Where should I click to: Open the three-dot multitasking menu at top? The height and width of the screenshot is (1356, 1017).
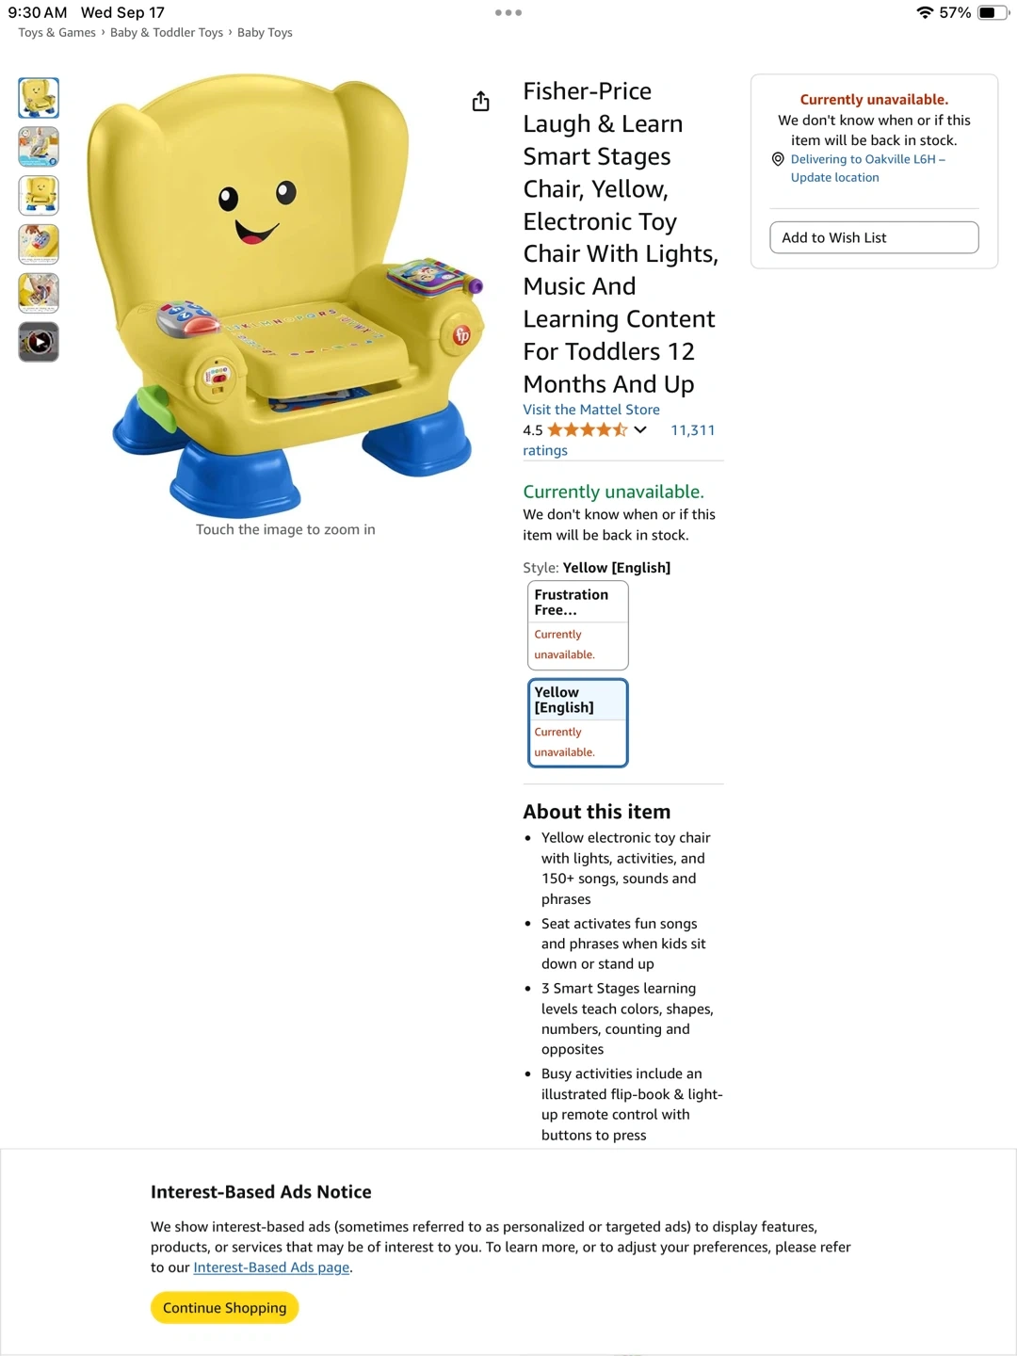tap(508, 13)
